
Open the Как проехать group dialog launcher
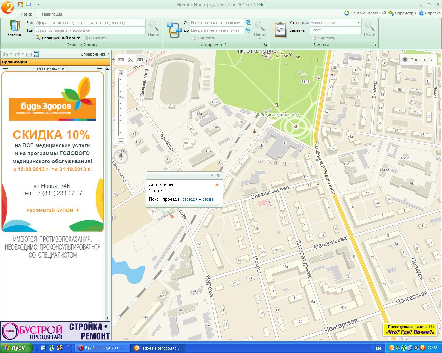(x=266, y=45)
